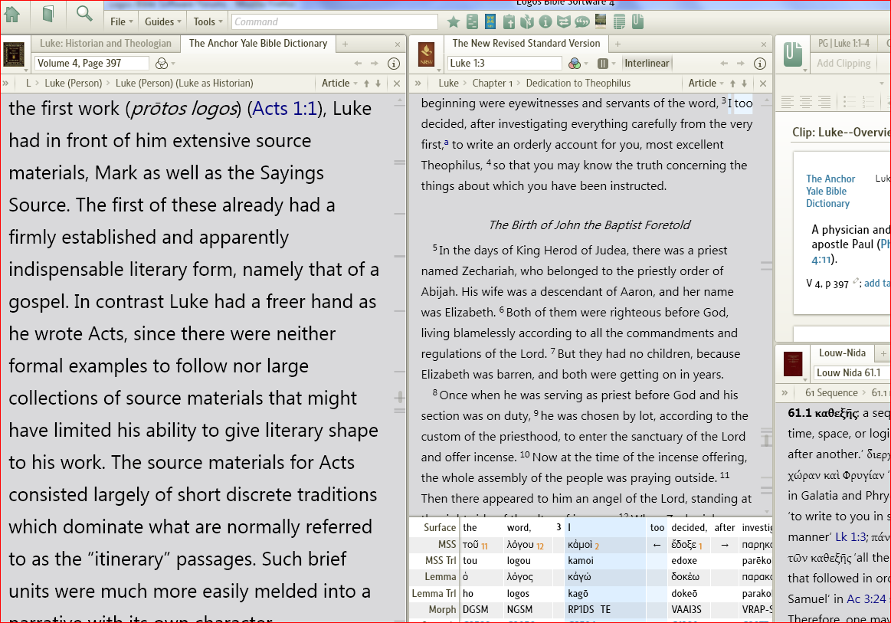Add new tab beside New Revised Standard Version
Screen dimensions: 891x623
click(617, 44)
